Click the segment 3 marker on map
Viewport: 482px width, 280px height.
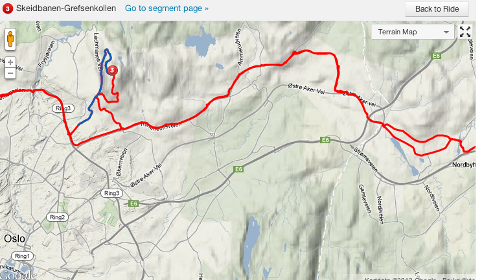pos(112,70)
